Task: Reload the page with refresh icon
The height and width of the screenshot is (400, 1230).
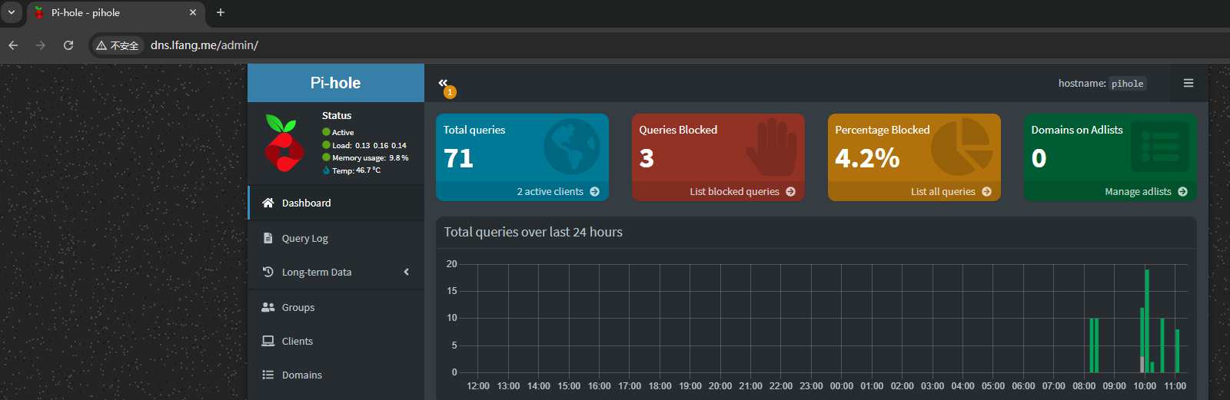Action: point(68,45)
